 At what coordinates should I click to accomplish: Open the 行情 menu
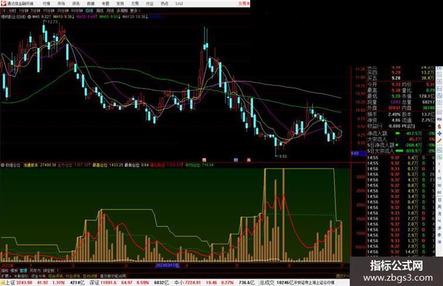tap(46, 4)
